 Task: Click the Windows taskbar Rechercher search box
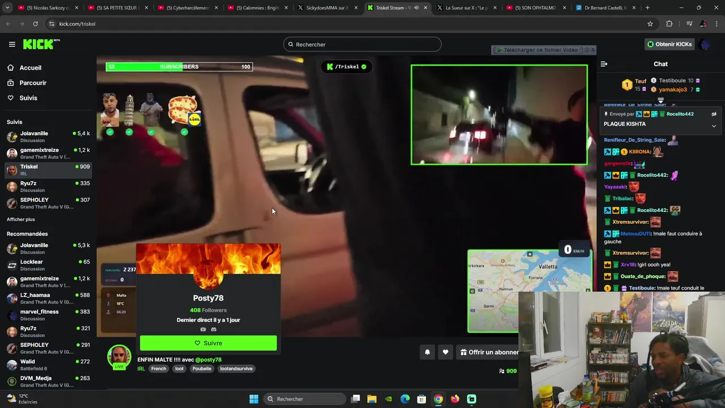(x=304, y=399)
